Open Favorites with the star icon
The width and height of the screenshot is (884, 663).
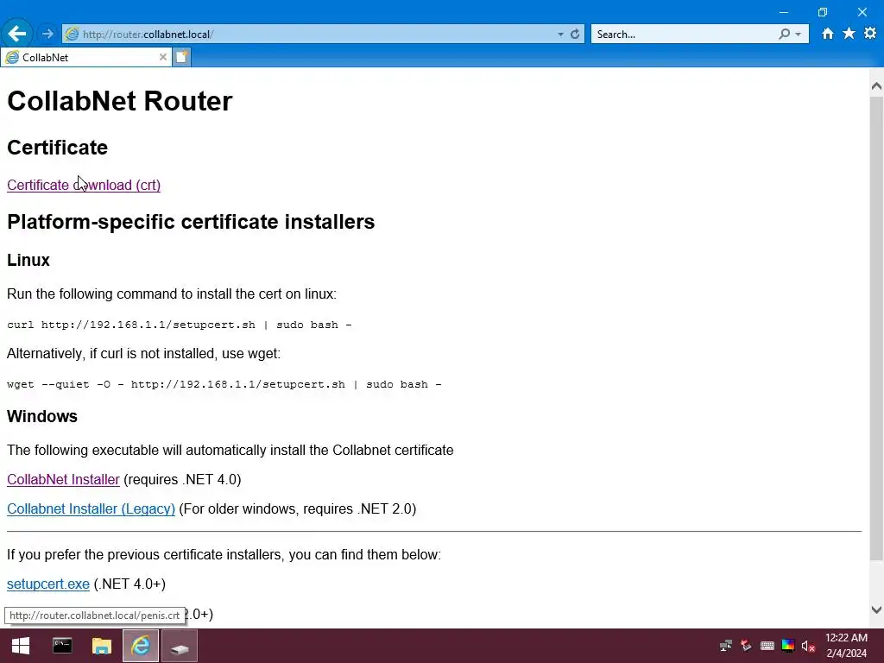coord(849,34)
